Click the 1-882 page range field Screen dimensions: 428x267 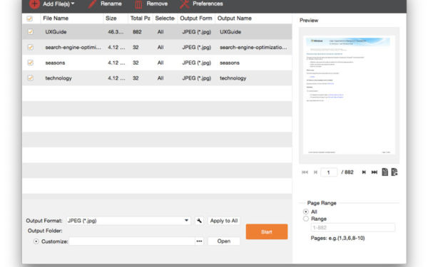point(352,228)
